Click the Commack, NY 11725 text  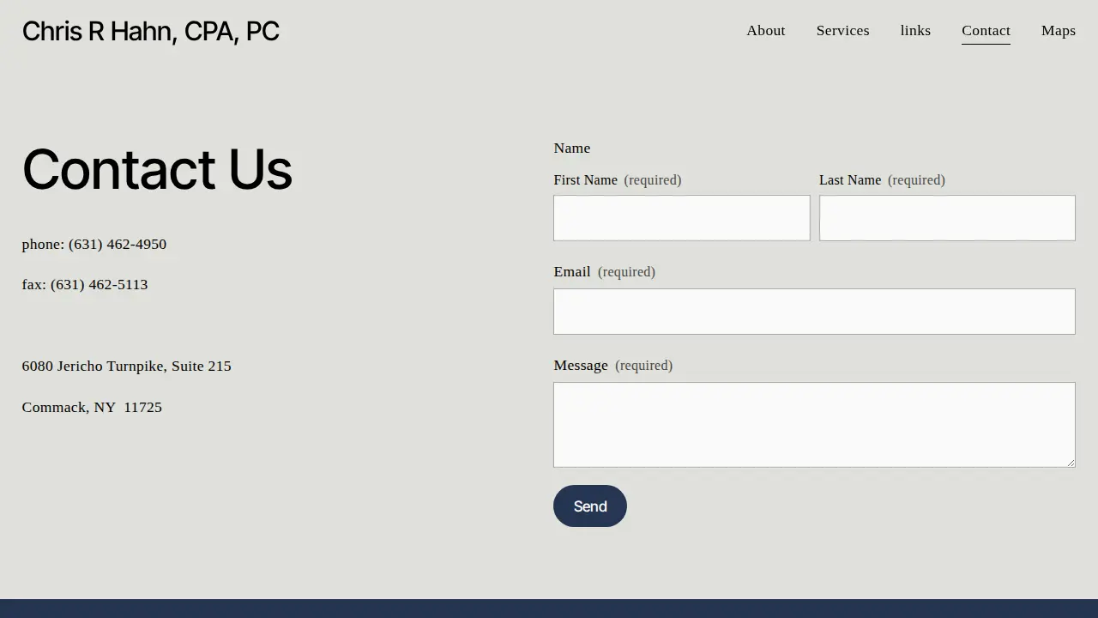[x=92, y=408]
